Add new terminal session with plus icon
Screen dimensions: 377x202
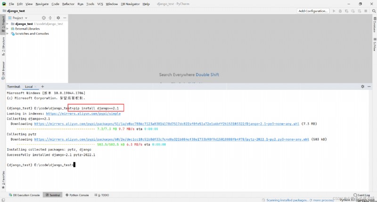tap(42, 87)
